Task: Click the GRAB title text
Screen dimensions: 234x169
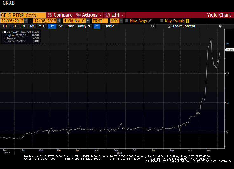Action: [9, 3]
